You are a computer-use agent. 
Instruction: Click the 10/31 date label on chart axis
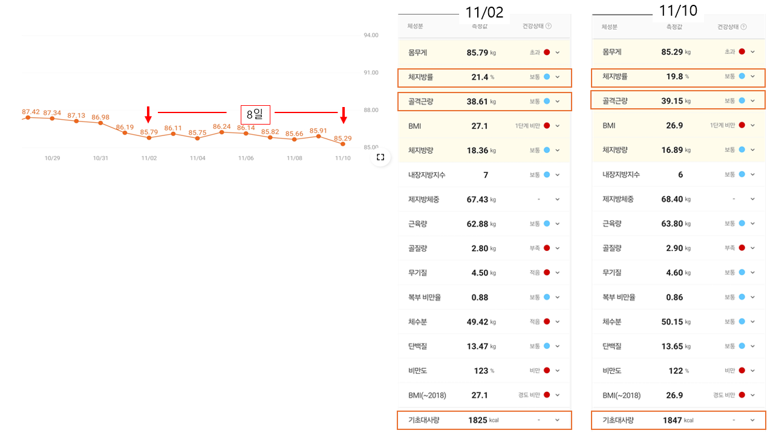click(100, 158)
